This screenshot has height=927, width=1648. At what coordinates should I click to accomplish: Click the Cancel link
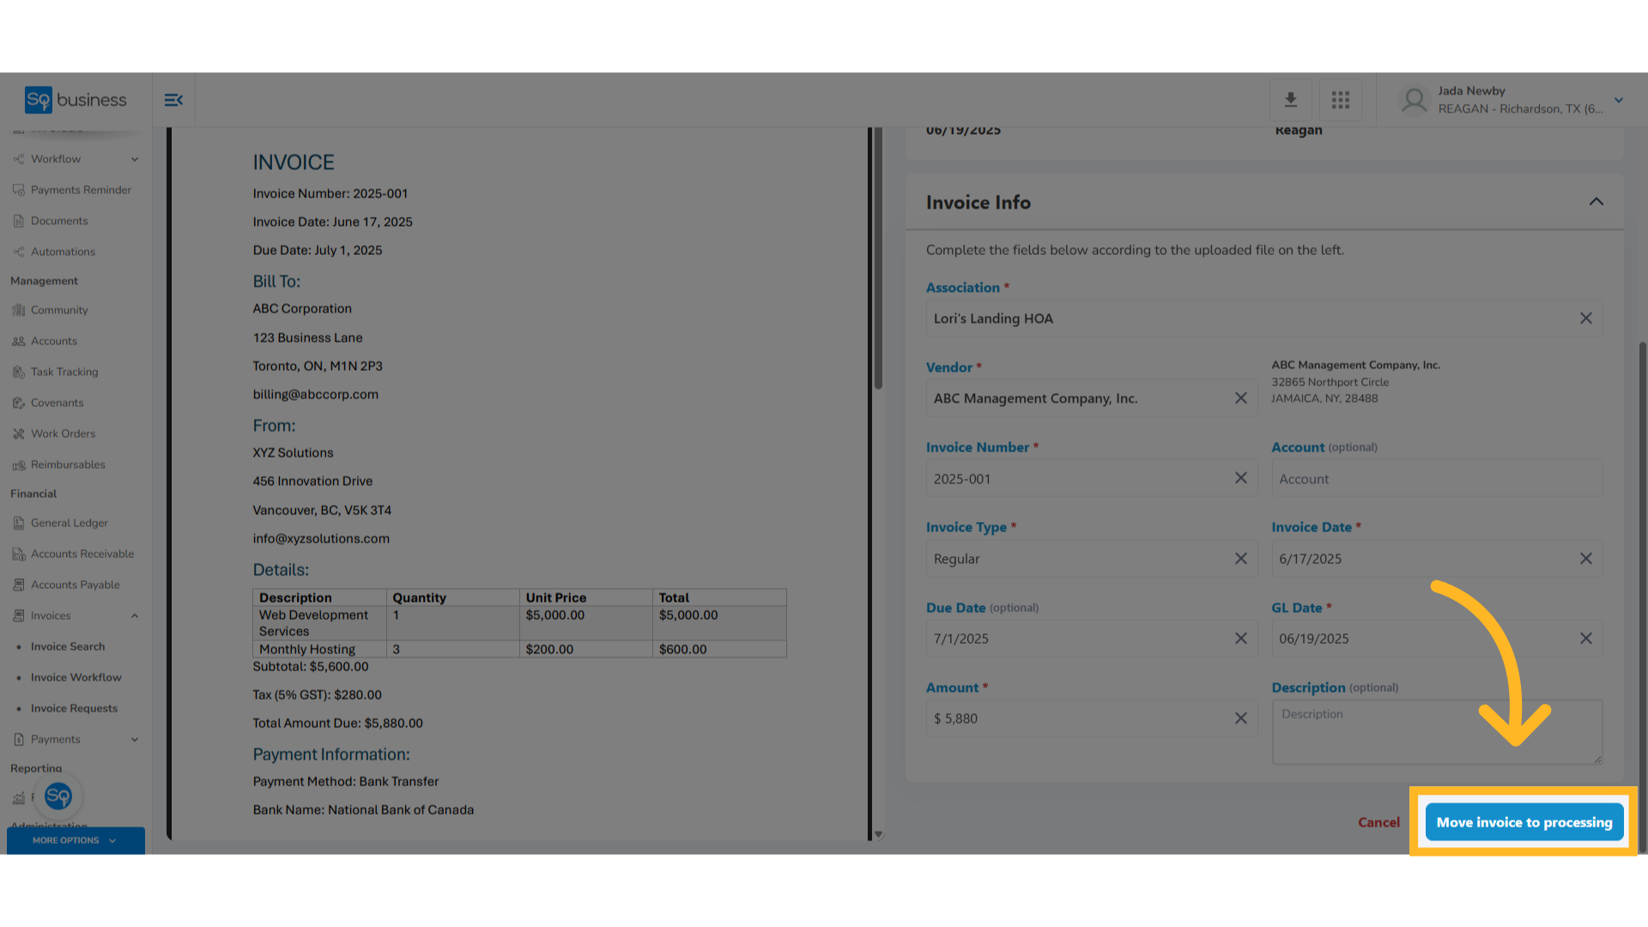pyautogui.click(x=1378, y=822)
